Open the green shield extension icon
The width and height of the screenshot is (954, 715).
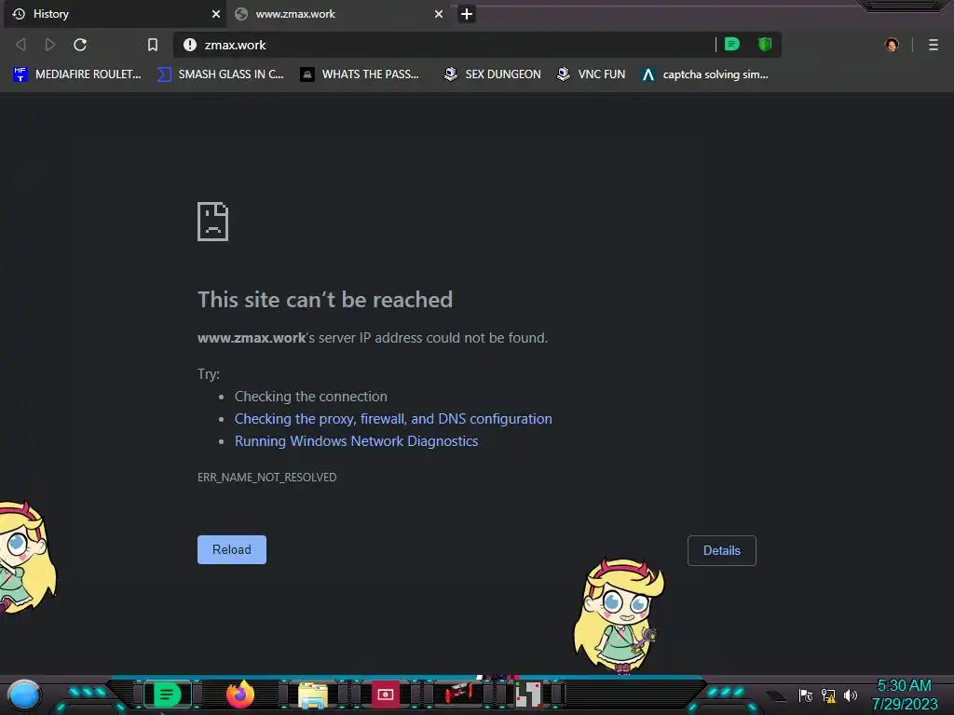tap(765, 45)
